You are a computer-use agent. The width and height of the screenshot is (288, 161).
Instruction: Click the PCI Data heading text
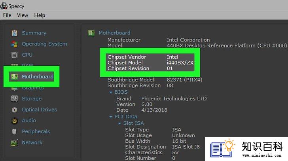(x=126, y=117)
